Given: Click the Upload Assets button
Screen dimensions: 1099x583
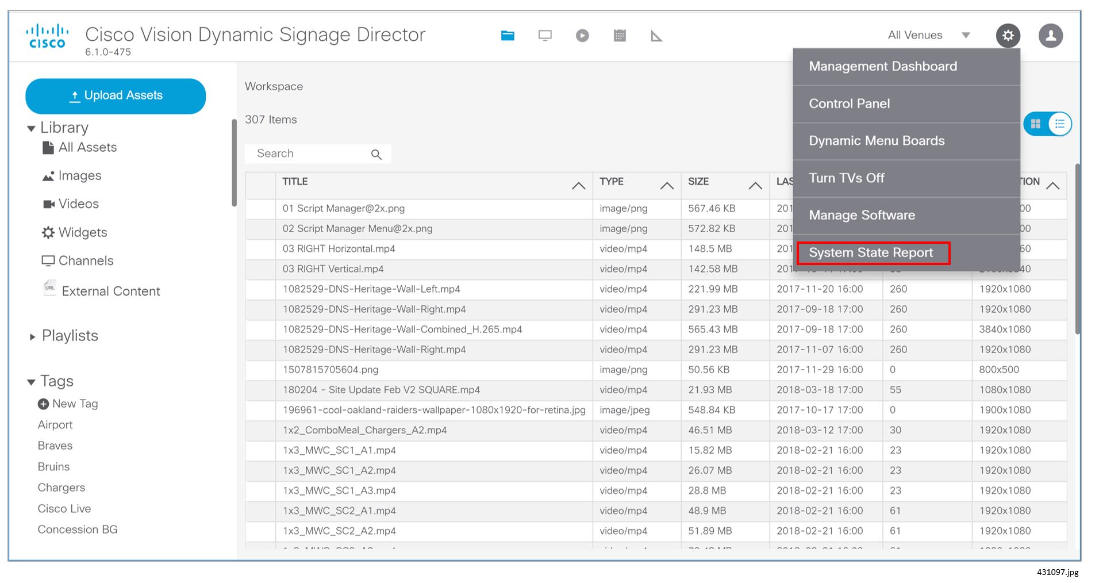Looking at the screenshot, I should [115, 95].
